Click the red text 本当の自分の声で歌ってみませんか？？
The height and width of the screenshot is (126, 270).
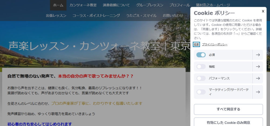(x=96, y=76)
